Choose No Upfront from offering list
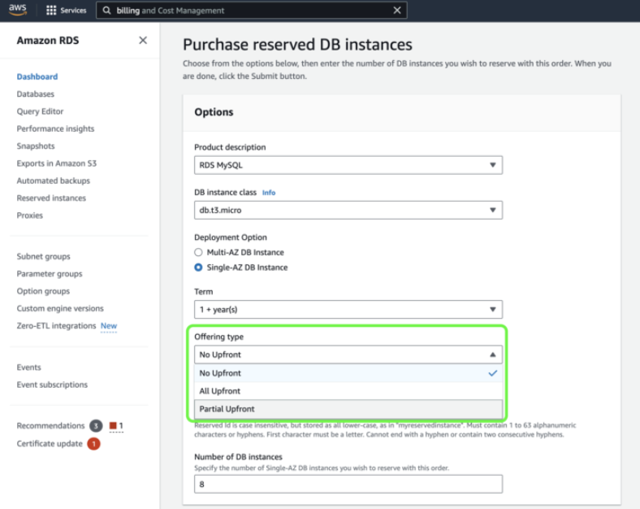This screenshot has height=509, width=640. [x=348, y=373]
